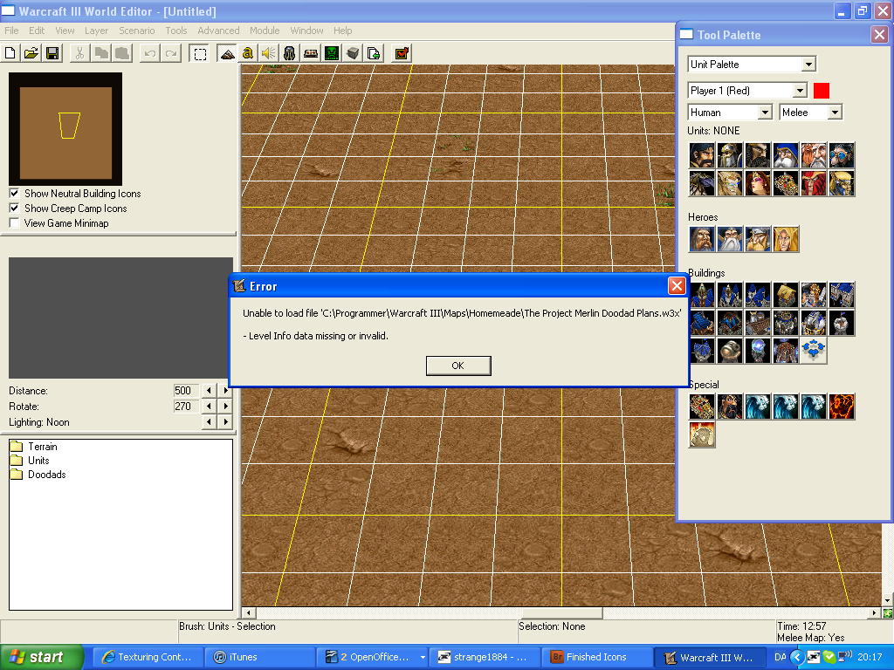The height and width of the screenshot is (670, 894).
Task: Select the Farm building icon
Action: coord(786,295)
